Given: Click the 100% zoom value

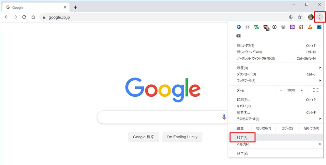Looking at the screenshot, I should click(x=291, y=90).
